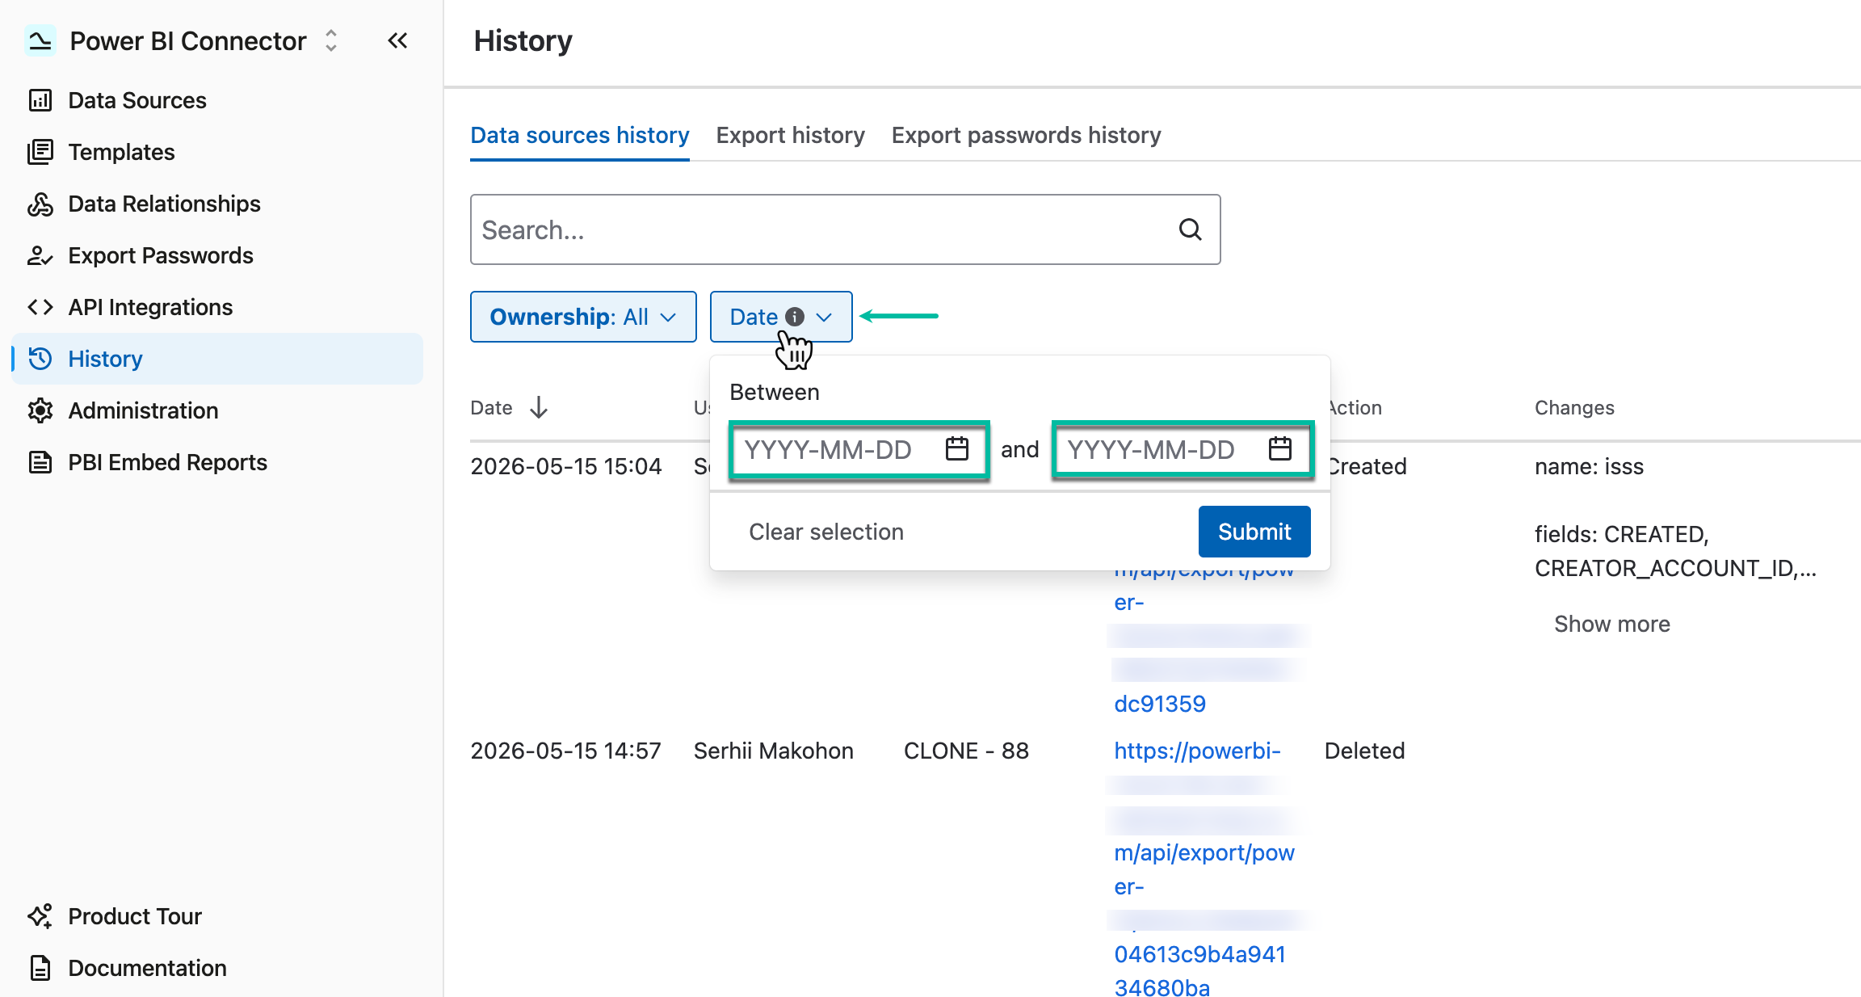1861x997 pixels.
Task: Open Data Relationships page
Action: coord(164,204)
